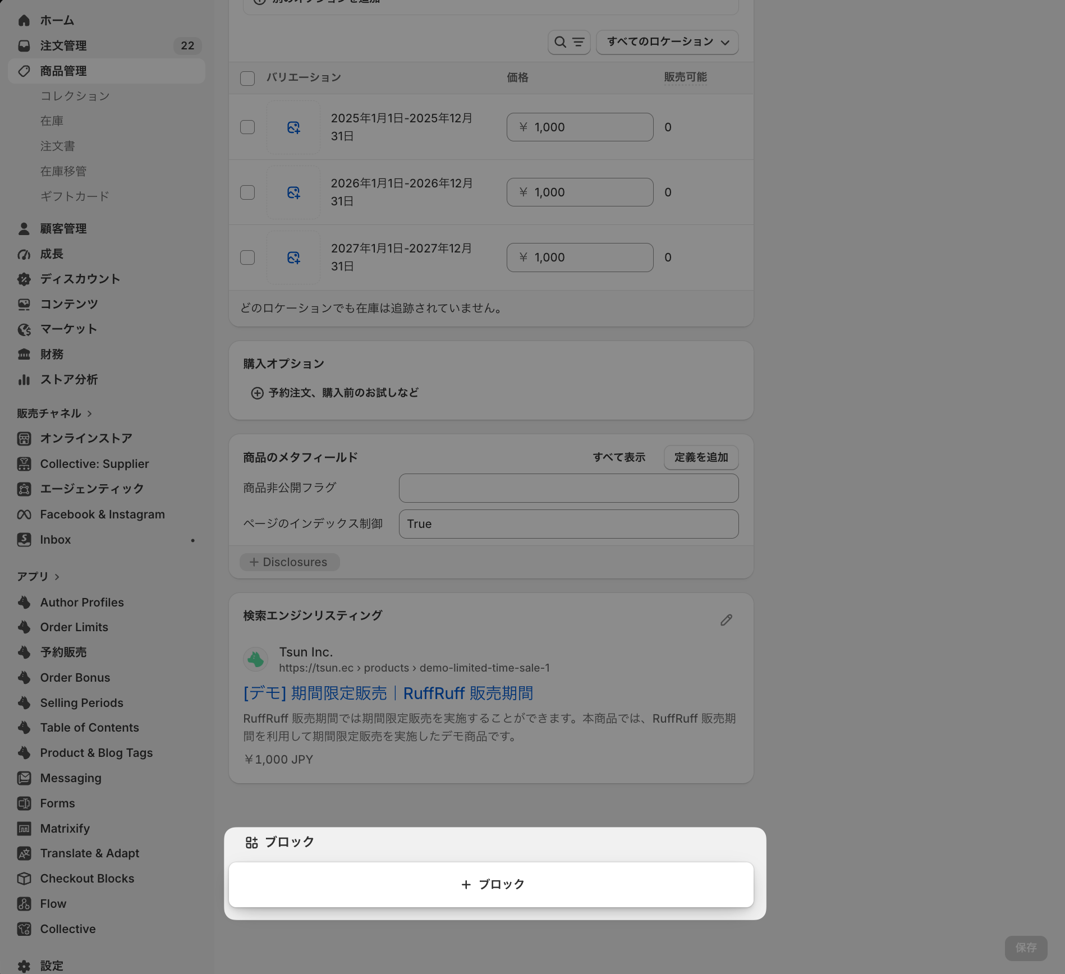Open 在庫 inventory submenu item
Screen dimensions: 1065x974
(x=52, y=121)
